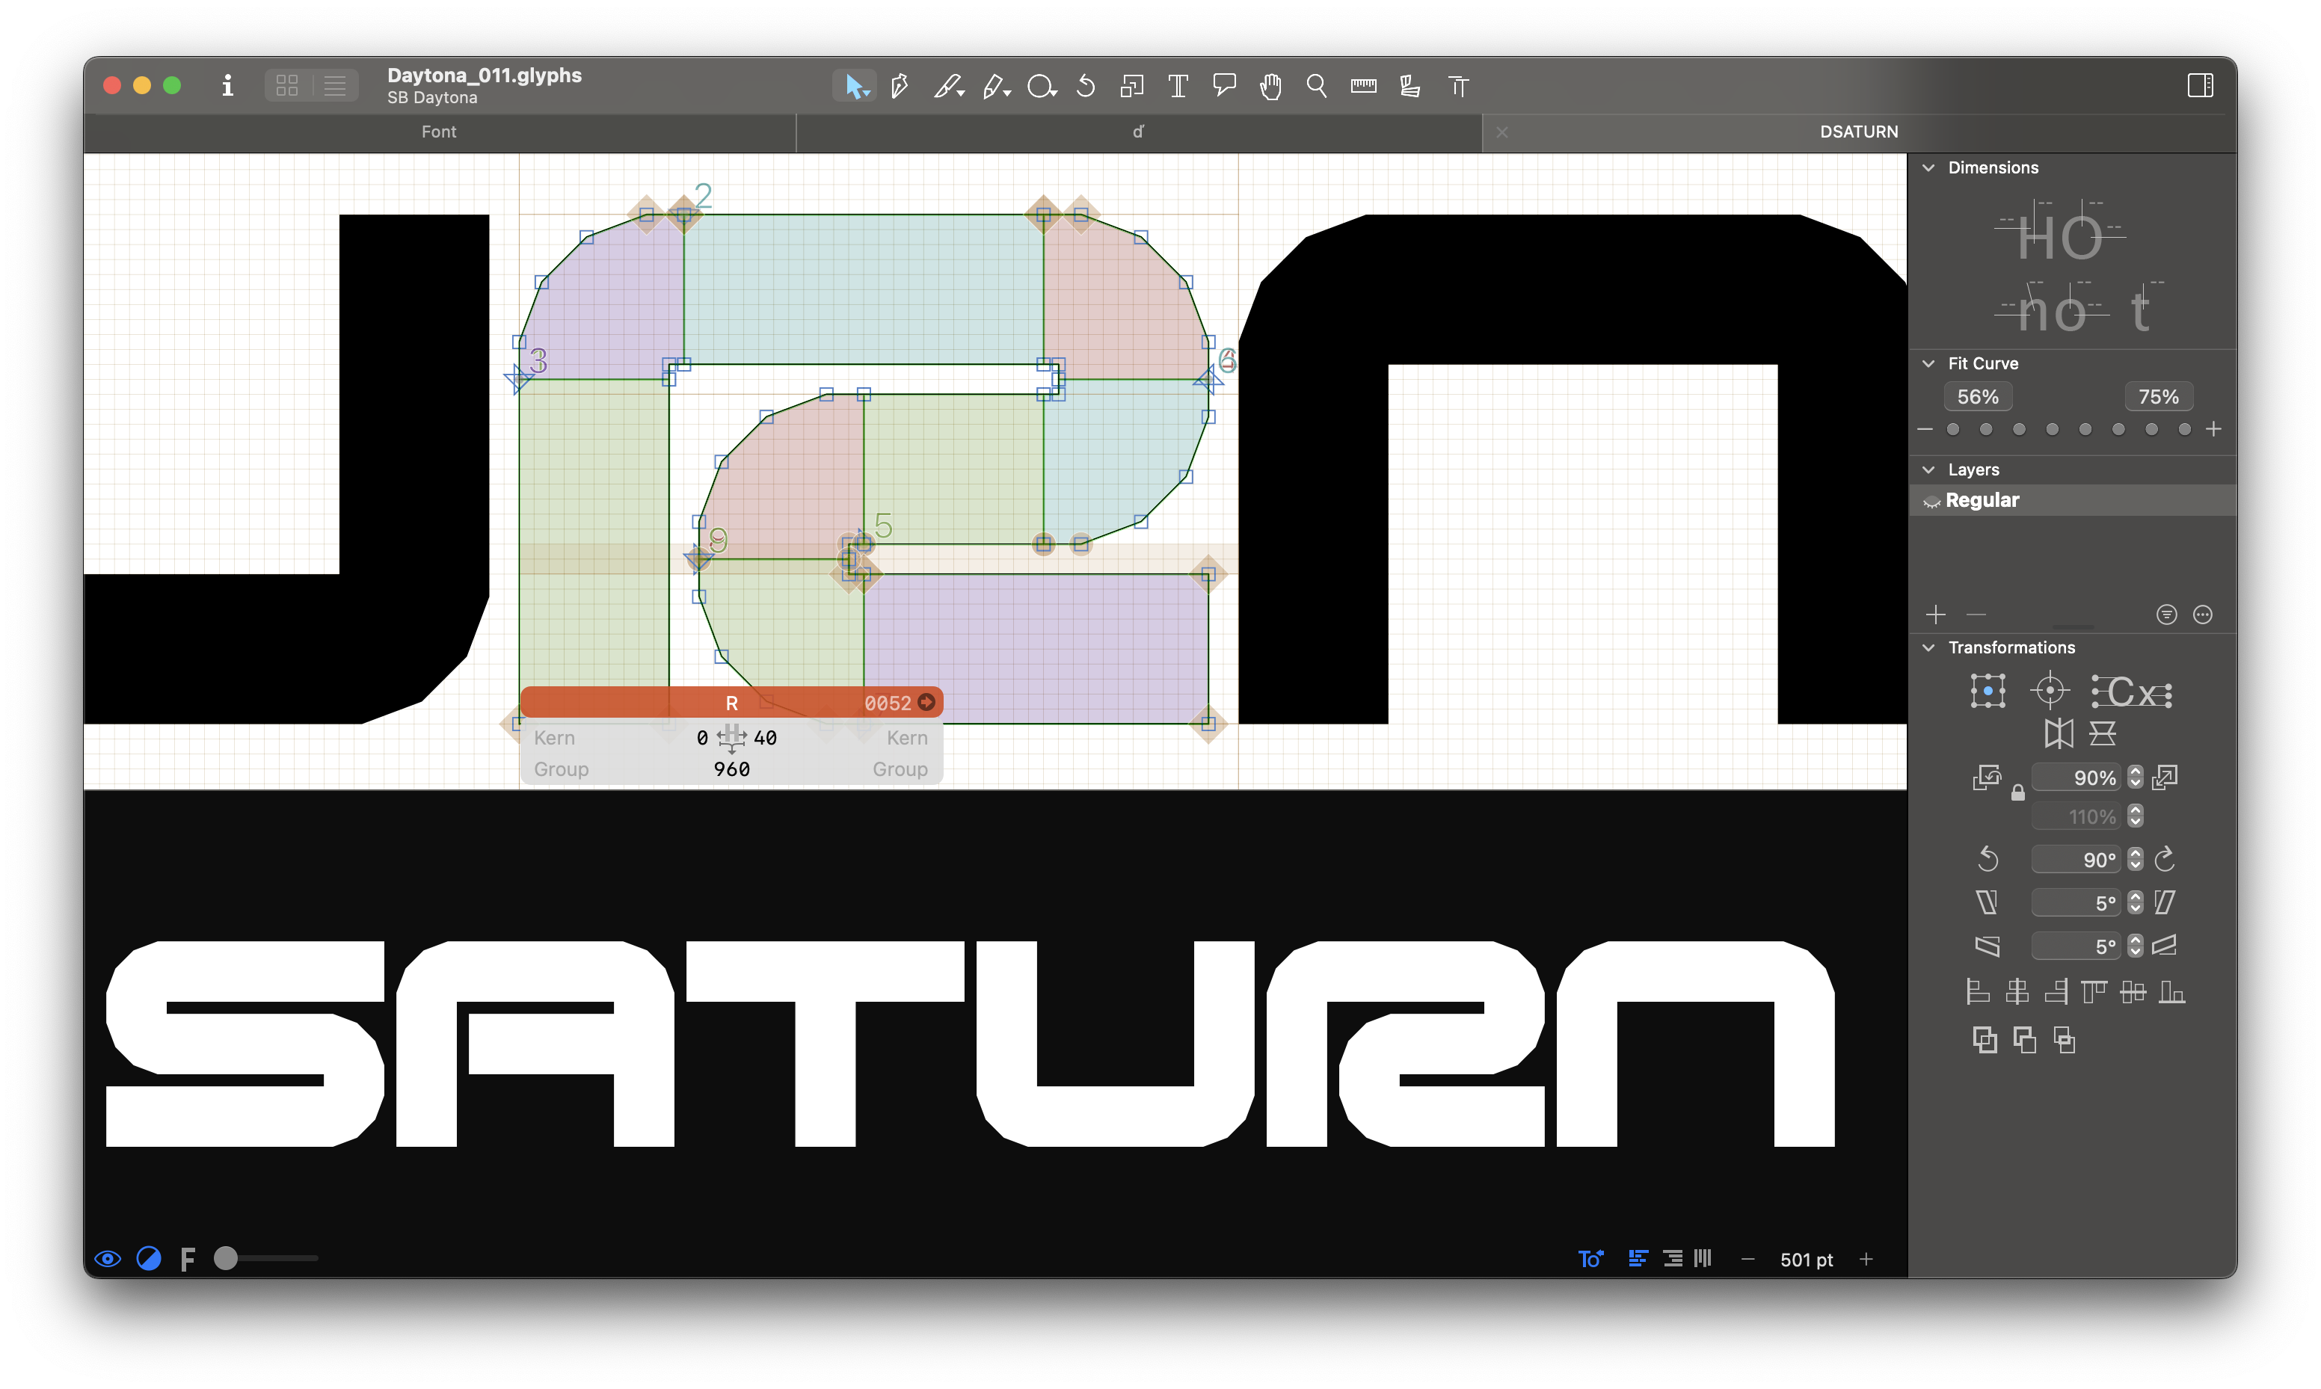The width and height of the screenshot is (2321, 1389).
Task: Collapse the Fit Curve section
Action: (x=1929, y=363)
